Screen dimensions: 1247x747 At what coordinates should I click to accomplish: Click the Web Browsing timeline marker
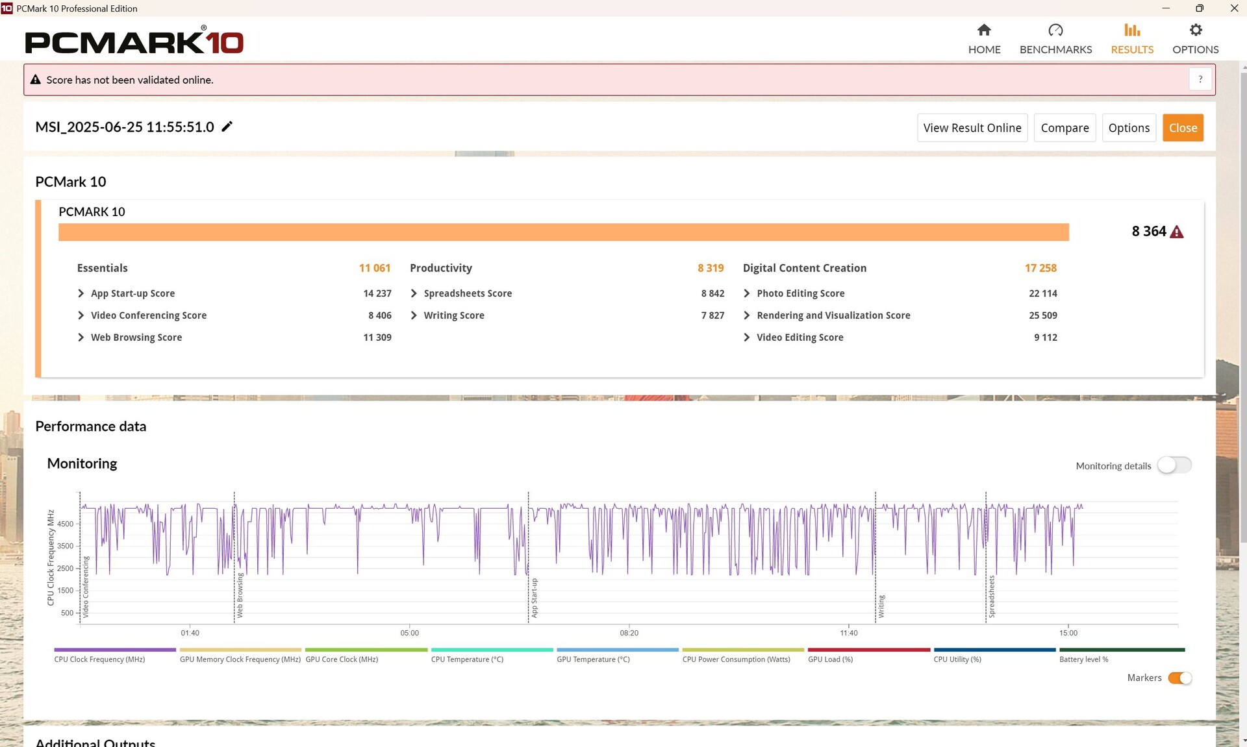(x=240, y=594)
